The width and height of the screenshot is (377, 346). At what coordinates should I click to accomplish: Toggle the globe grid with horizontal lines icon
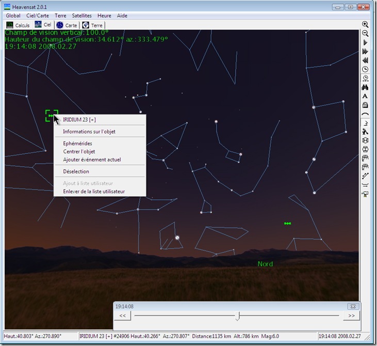[x=365, y=140]
